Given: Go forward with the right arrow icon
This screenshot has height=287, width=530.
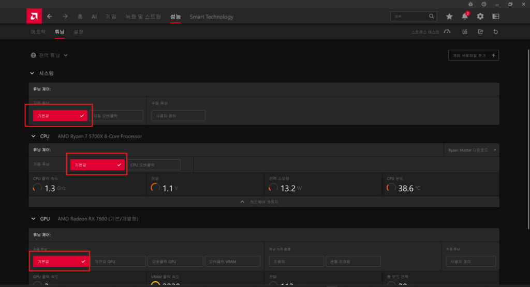Looking at the screenshot, I should 65,17.
